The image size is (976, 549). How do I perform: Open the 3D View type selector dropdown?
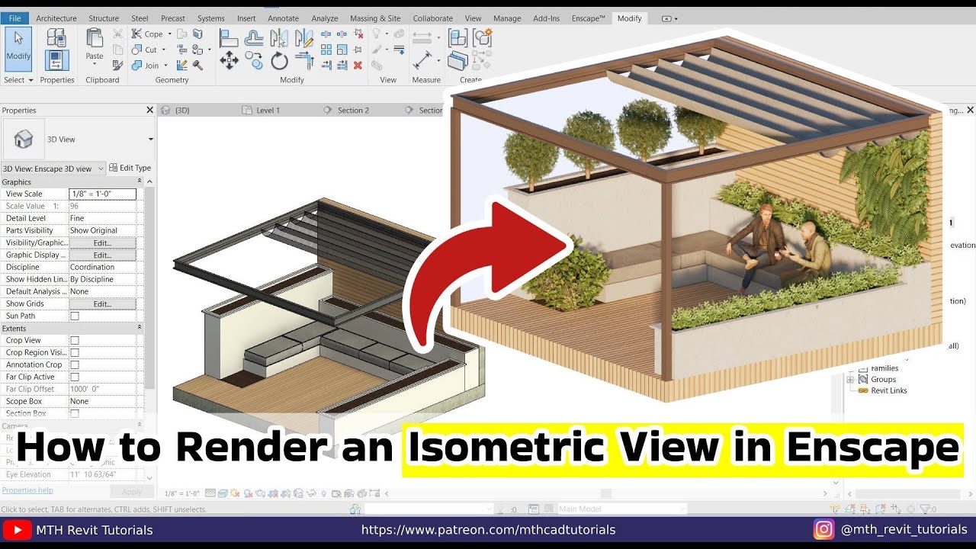click(150, 140)
